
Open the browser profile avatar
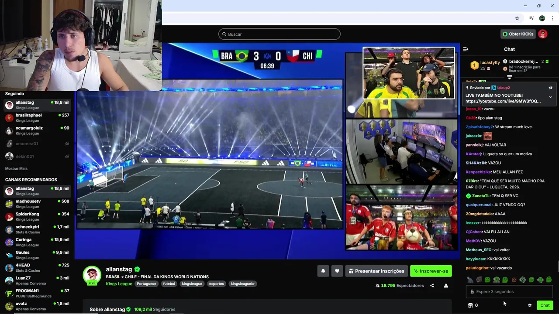(x=542, y=18)
